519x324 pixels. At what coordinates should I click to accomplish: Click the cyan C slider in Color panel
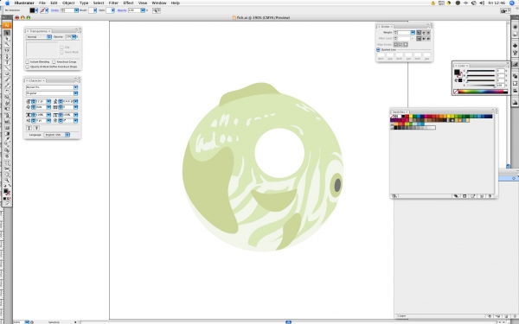pyautogui.click(x=481, y=71)
